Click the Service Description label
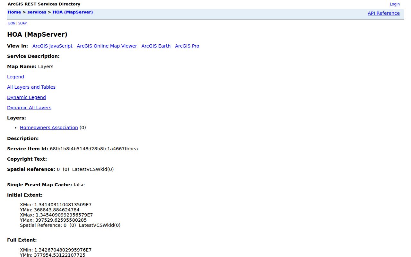Image resolution: width=411 pixels, height=257 pixels. tap(33, 56)
